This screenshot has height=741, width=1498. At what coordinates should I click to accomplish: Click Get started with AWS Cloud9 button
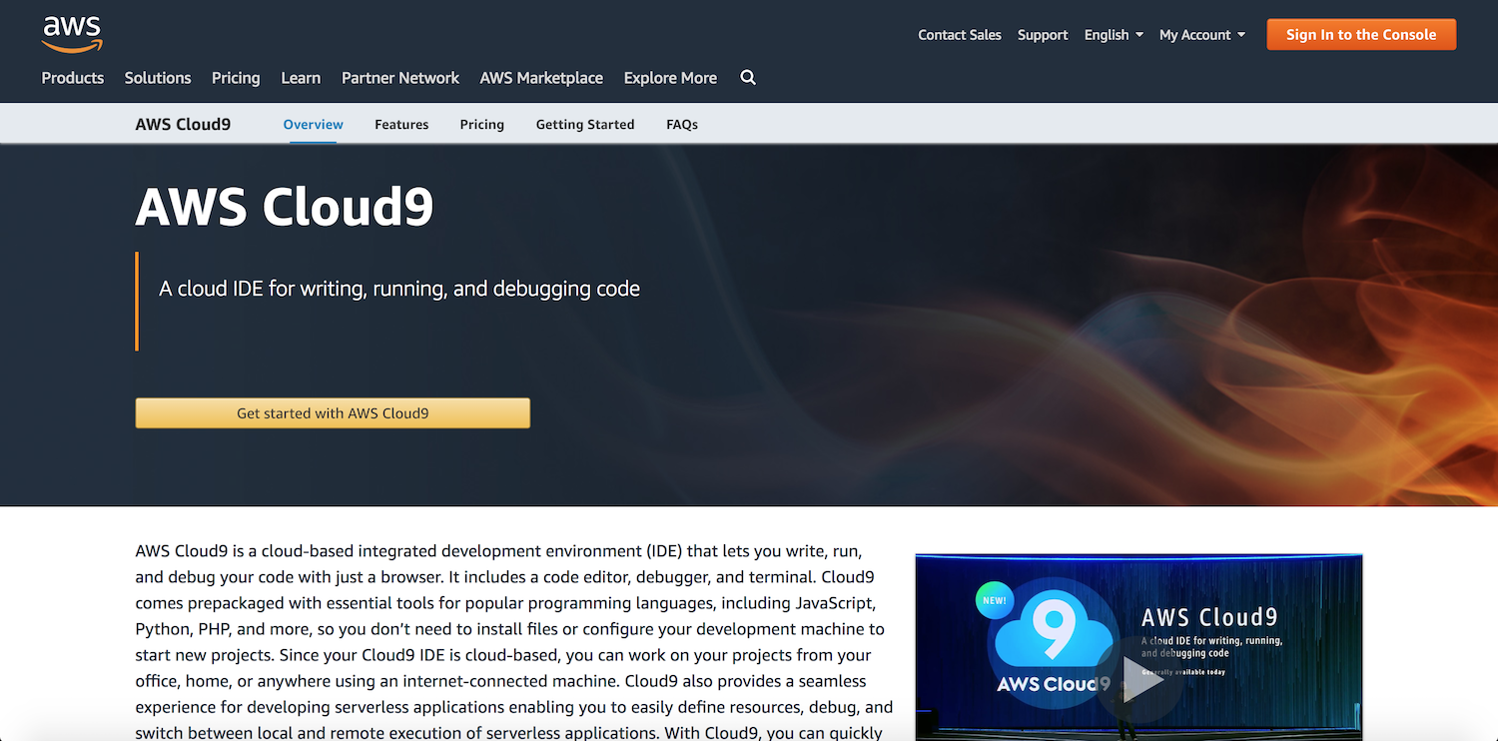333,413
